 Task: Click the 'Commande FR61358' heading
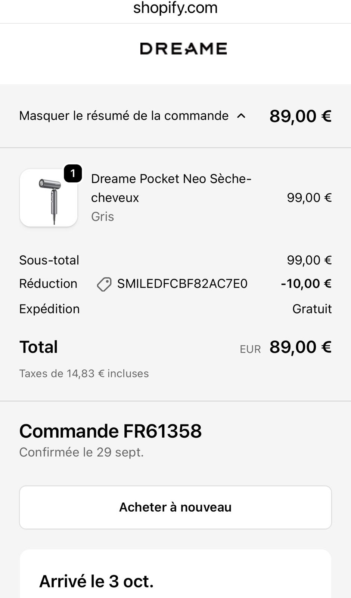pos(111,431)
